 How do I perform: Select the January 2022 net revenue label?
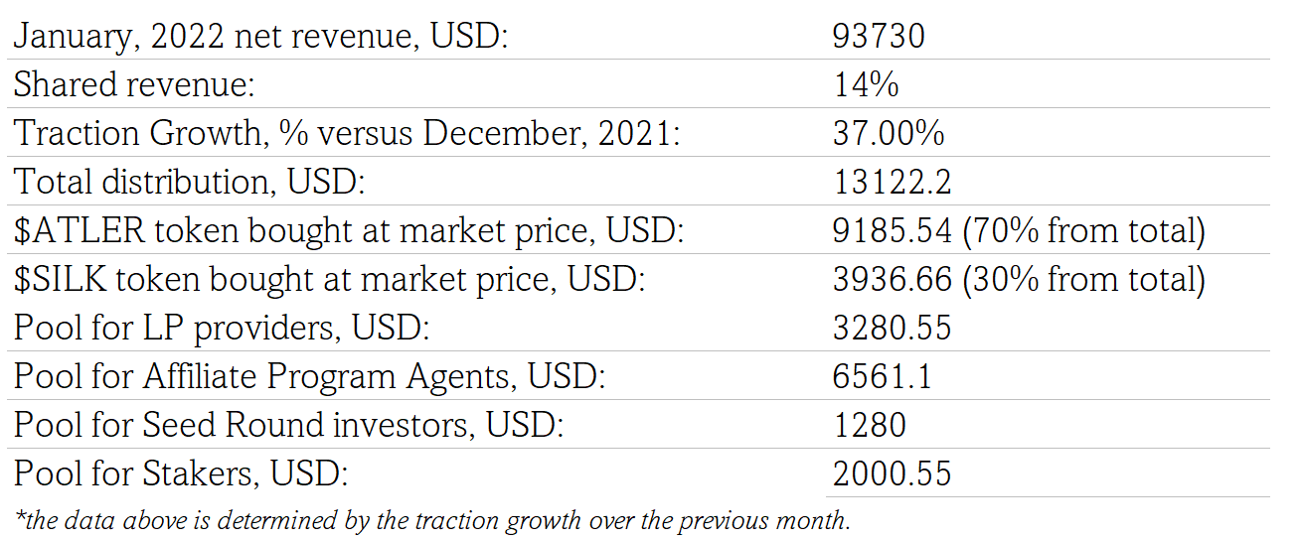(x=260, y=36)
